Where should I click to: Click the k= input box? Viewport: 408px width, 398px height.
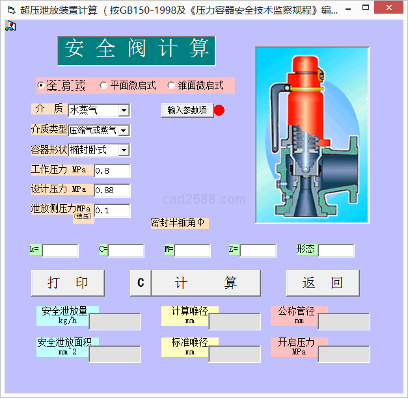60,250
